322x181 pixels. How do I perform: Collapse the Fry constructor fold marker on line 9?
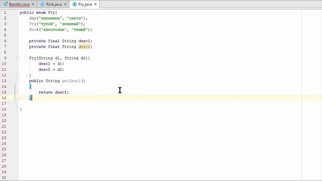coord(18,58)
